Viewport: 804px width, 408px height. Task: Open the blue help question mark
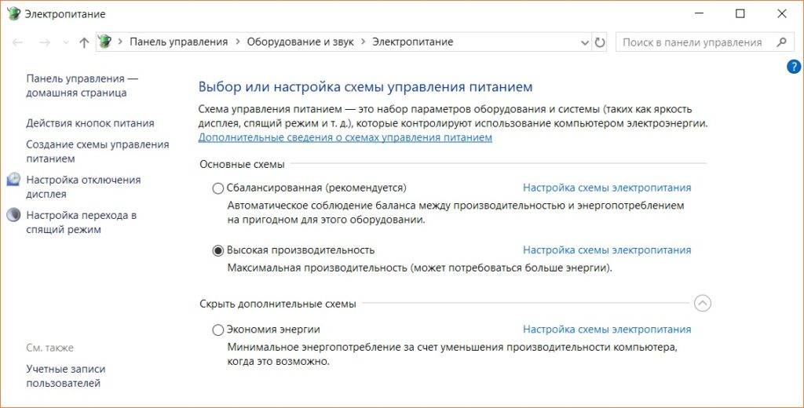[793, 67]
